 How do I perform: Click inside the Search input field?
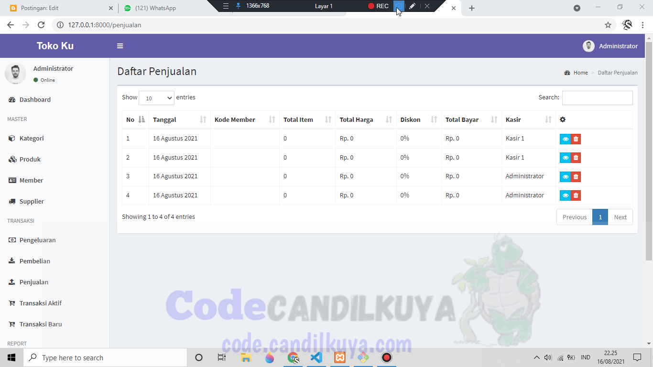tap(597, 97)
